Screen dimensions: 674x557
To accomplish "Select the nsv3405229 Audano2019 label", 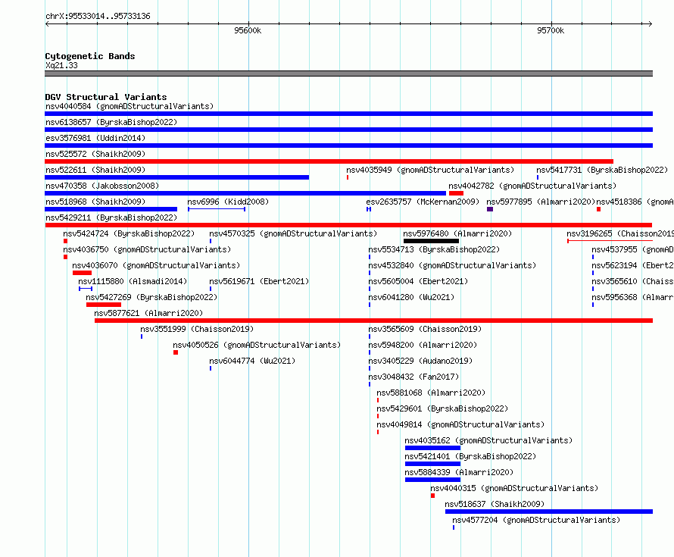I will coord(420,361).
